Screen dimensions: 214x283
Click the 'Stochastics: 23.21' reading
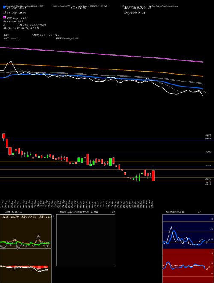tap(14, 21)
